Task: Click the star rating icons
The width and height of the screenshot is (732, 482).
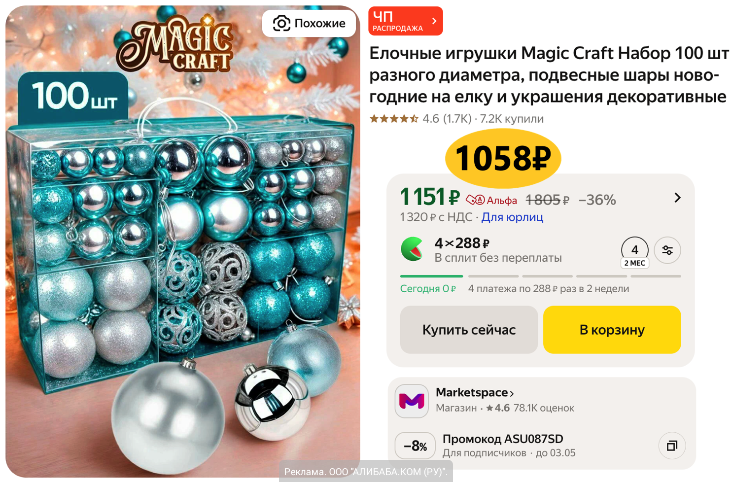Action: (x=394, y=119)
